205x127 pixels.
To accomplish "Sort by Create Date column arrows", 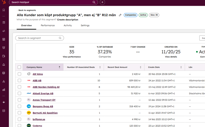I will (x=181, y=67).
